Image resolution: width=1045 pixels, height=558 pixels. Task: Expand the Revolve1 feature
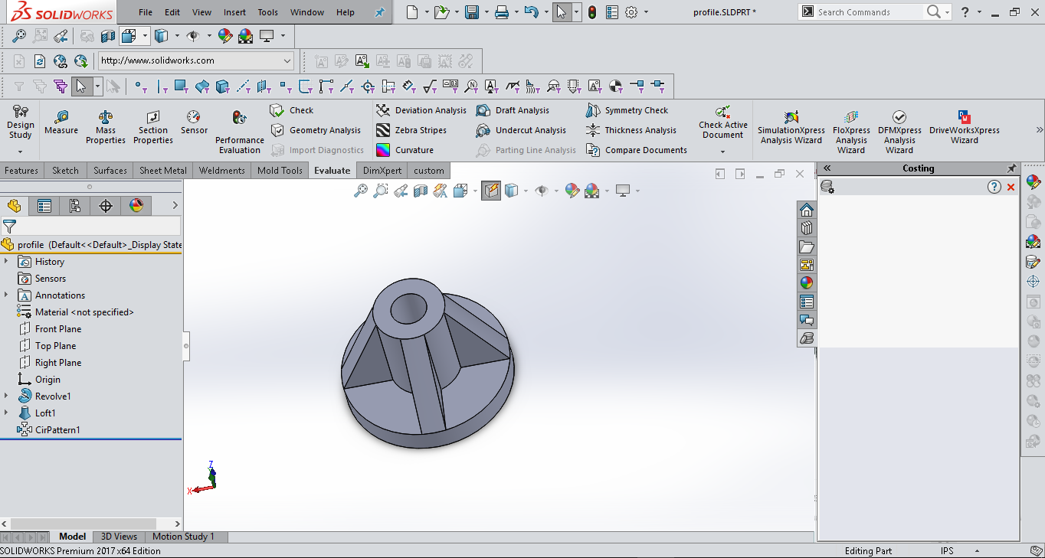(6, 396)
